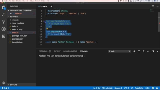Create a new terminal with plus icon
Viewport: 160px width, 90px height.
tap(134, 51)
